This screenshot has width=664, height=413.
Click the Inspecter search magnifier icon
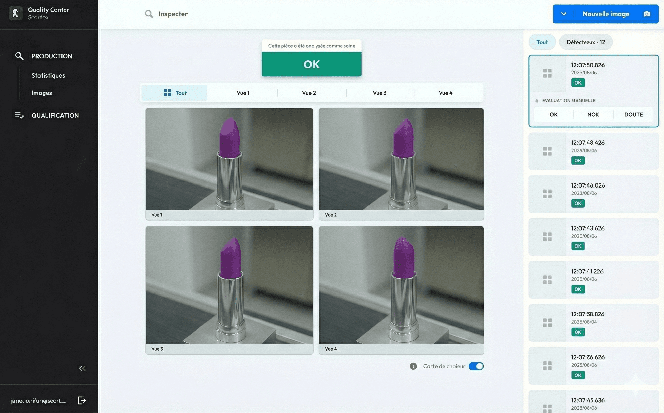149,14
